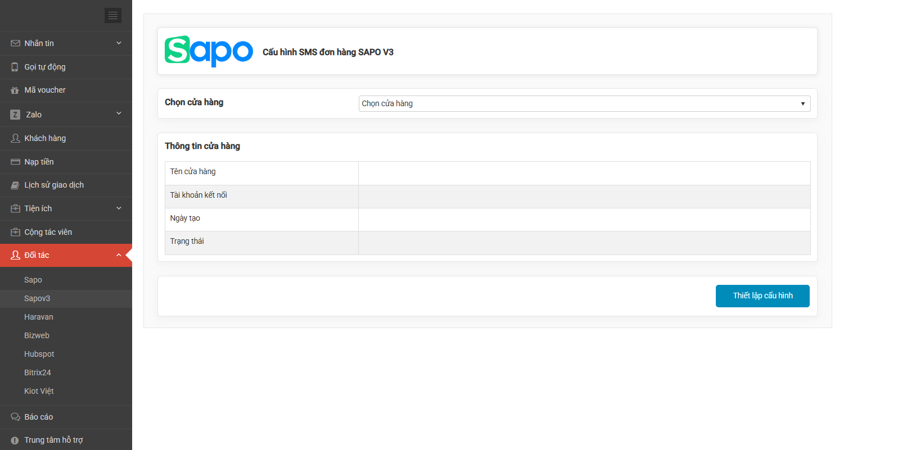907x450 pixels.
Task: Click the phone icon beside Gọi tự động
Action: pyautogui.click(x=15, y=67)
